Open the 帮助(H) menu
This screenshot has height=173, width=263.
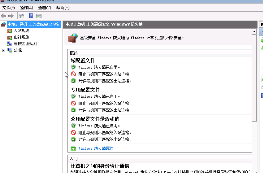(63, 8)
